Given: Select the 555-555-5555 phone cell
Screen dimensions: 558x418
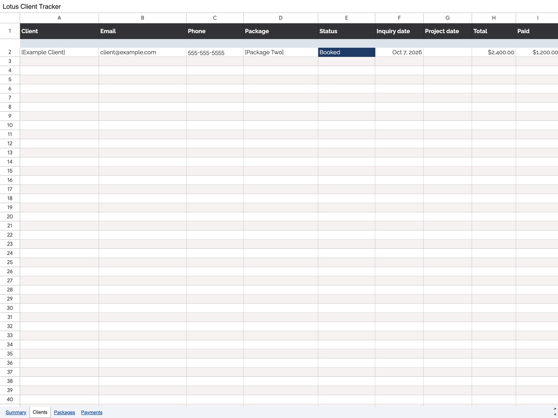Looking at the screenshot, I should 215,52.
